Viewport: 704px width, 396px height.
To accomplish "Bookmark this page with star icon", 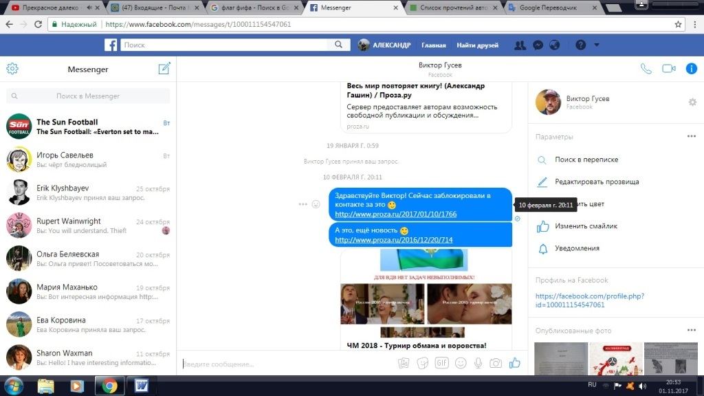I will pos(678,24).
